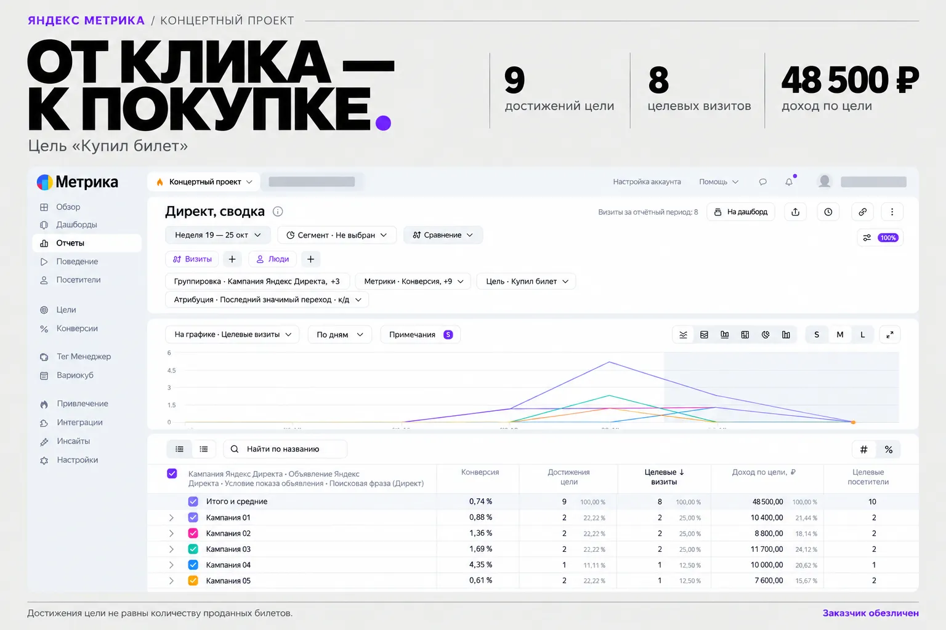Show percentage values with % button

point(889,450)
